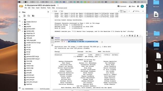Select em.gro file
Screen dimensions: 163x91
point(28,47)
